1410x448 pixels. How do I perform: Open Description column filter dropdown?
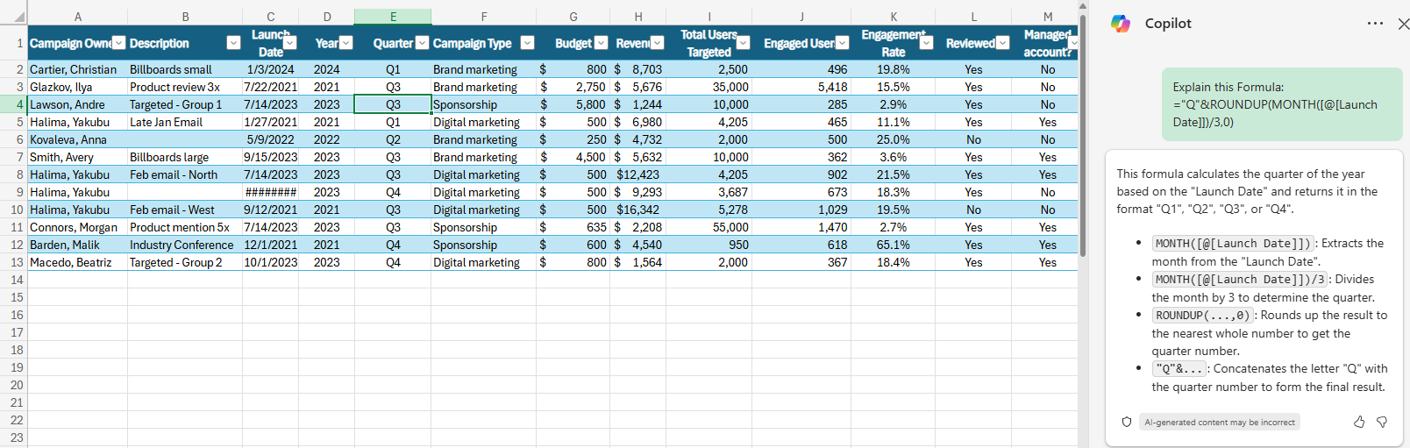pyautogui.click(x=233, y=43)
